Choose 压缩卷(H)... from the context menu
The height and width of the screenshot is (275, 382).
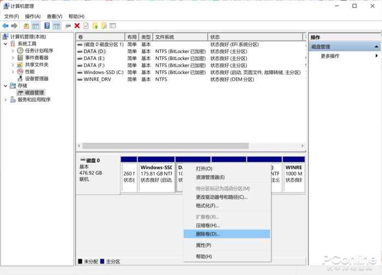pos(227,225)
